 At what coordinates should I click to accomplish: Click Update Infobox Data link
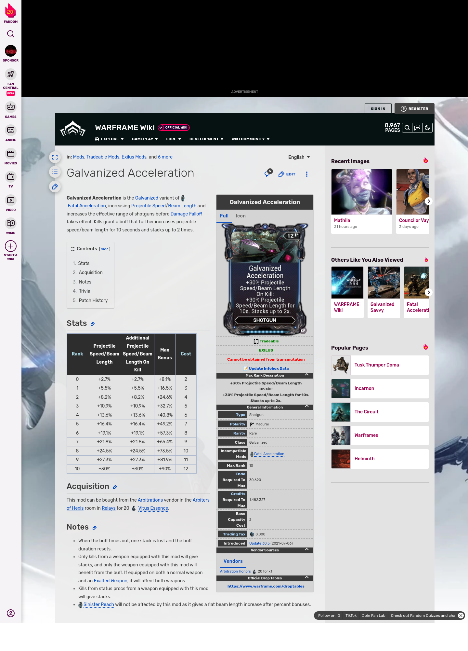pos(268,368)
